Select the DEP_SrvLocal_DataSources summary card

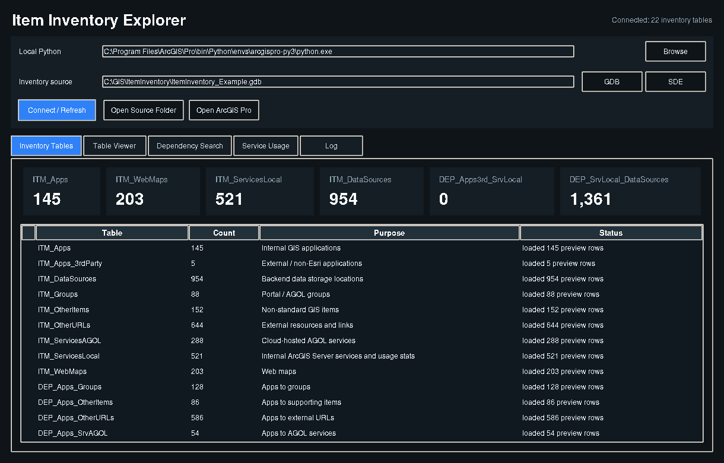(x=630, y=191)
